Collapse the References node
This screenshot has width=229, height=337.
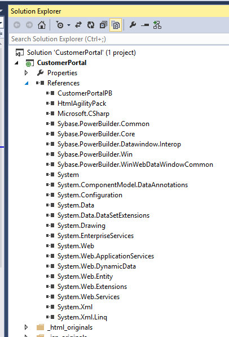(27, 83)
